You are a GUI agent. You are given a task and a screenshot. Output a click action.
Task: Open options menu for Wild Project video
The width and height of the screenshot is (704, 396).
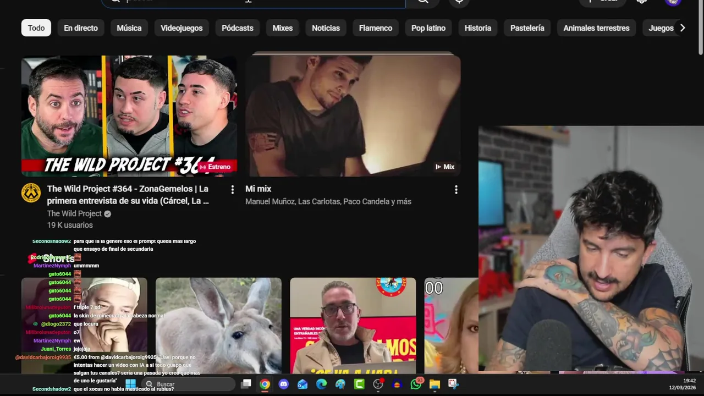point(232,190)
